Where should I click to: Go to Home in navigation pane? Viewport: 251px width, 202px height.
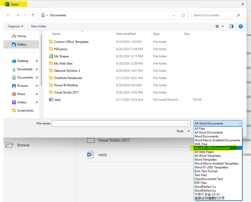21,36
